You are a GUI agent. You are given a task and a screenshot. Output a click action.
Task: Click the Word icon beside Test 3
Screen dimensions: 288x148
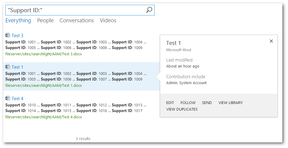pyautogui.click(x=8, y=35)
